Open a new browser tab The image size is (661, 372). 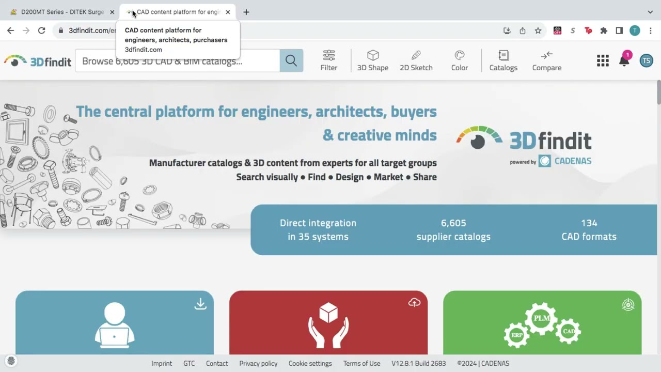[x=246, y=12]
